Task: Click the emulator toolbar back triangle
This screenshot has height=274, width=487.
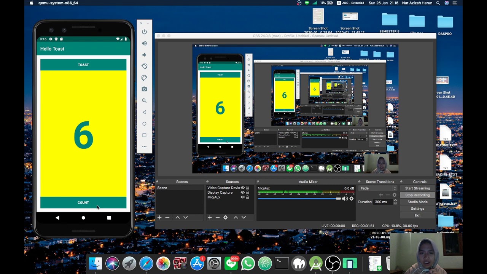Action: (144, 112)
